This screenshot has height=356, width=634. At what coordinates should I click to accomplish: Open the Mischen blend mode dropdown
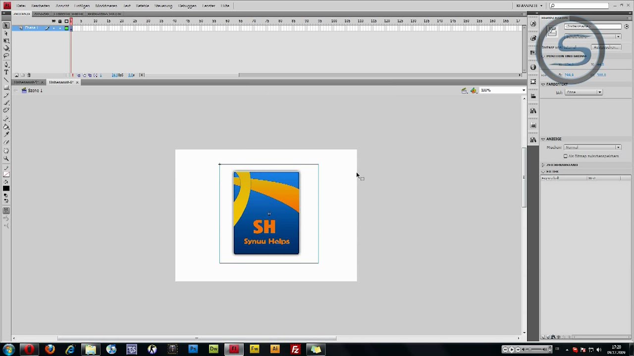[592, 147]
